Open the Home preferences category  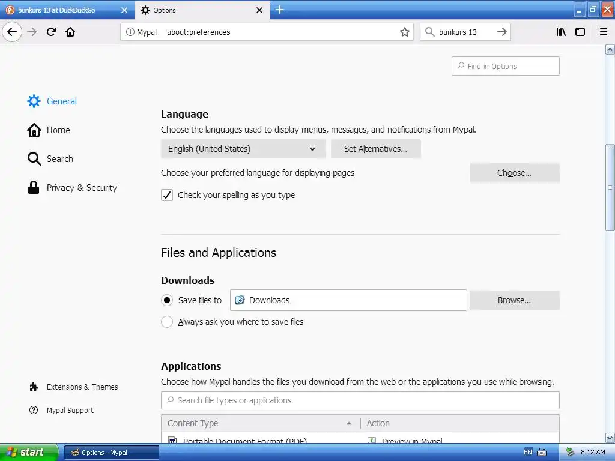coord(49,130)
